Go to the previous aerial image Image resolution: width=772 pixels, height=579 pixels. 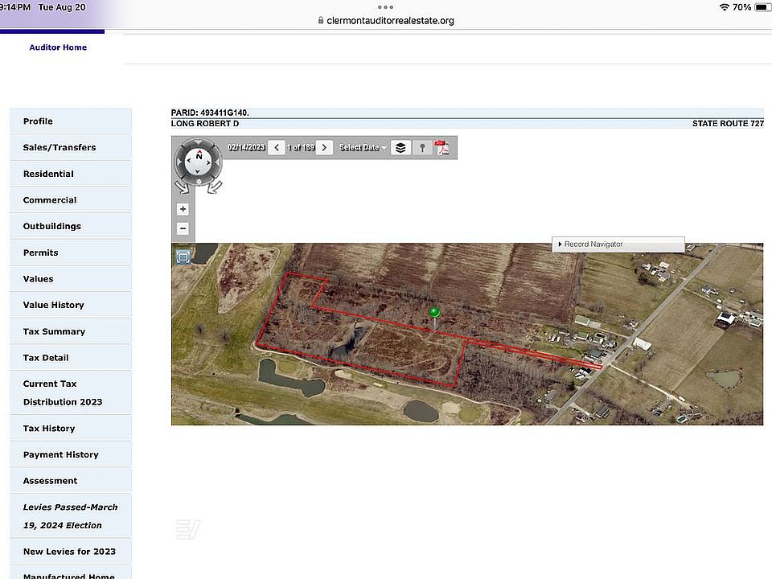pyautogui.click(x=277, y=148)
